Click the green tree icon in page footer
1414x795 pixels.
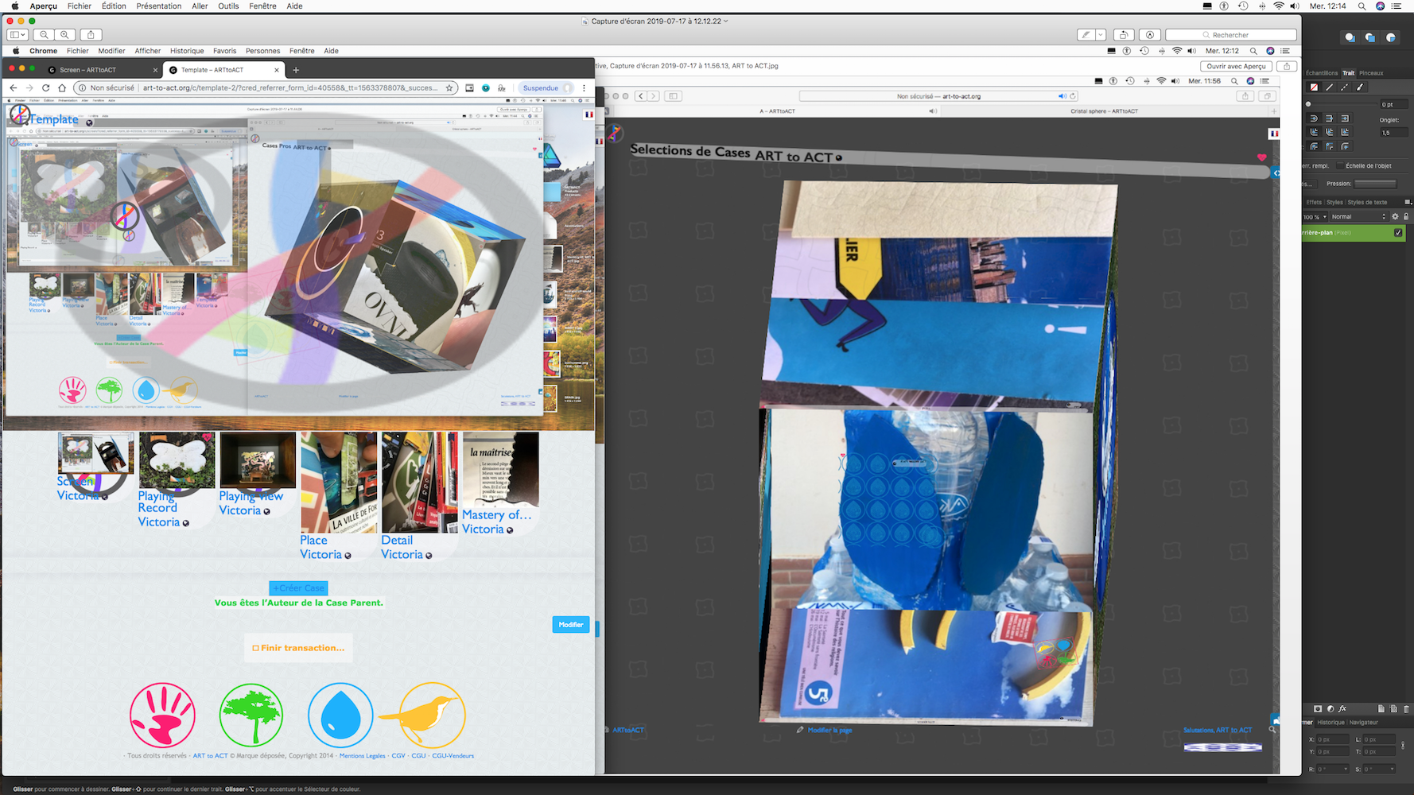251,715
